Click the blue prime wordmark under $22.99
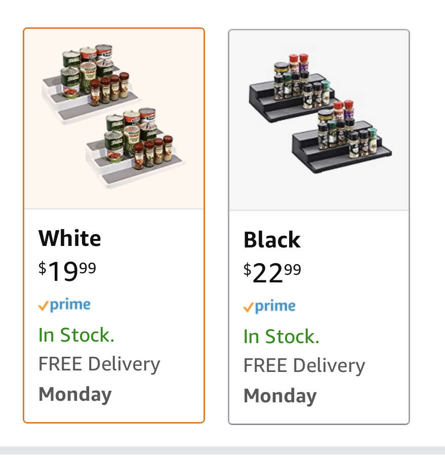 coord(275,307)
